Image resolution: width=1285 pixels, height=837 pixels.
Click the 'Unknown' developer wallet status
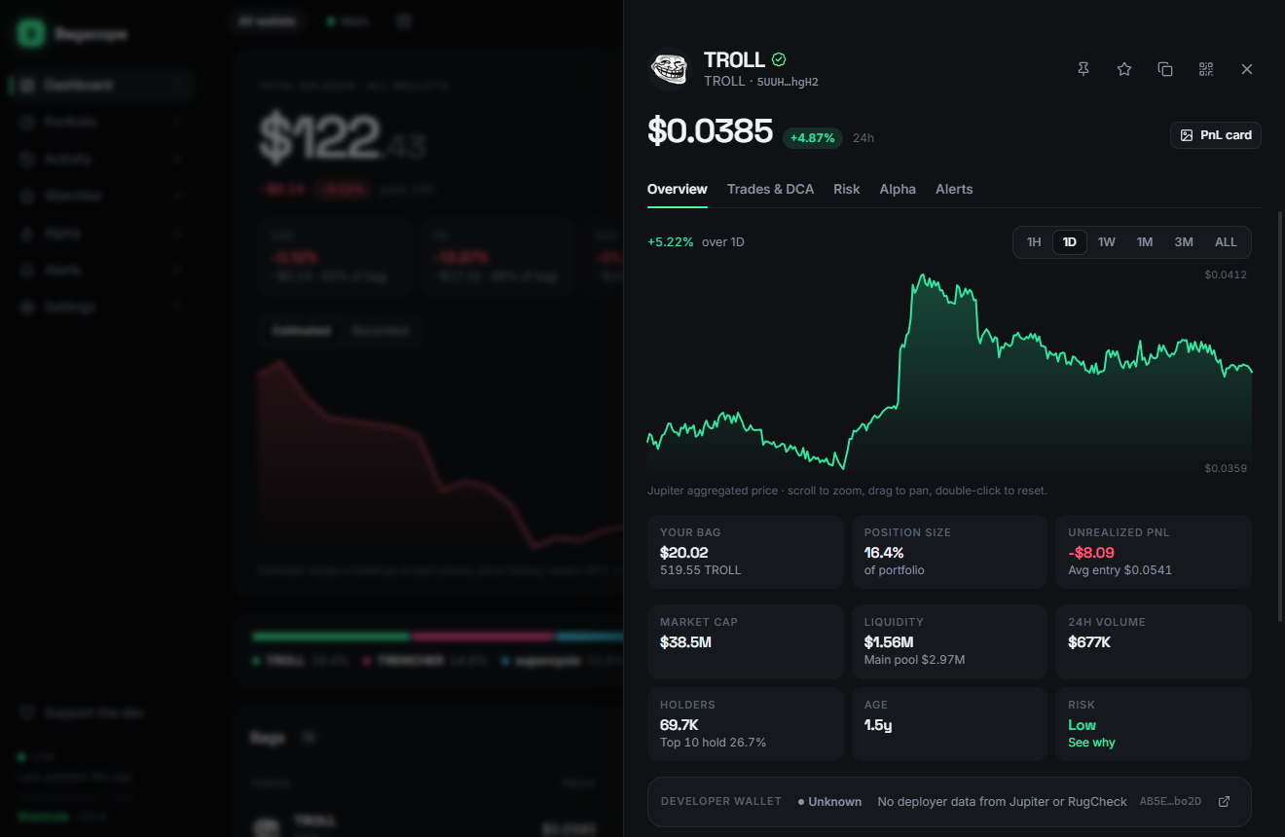(x=829, y=802)
